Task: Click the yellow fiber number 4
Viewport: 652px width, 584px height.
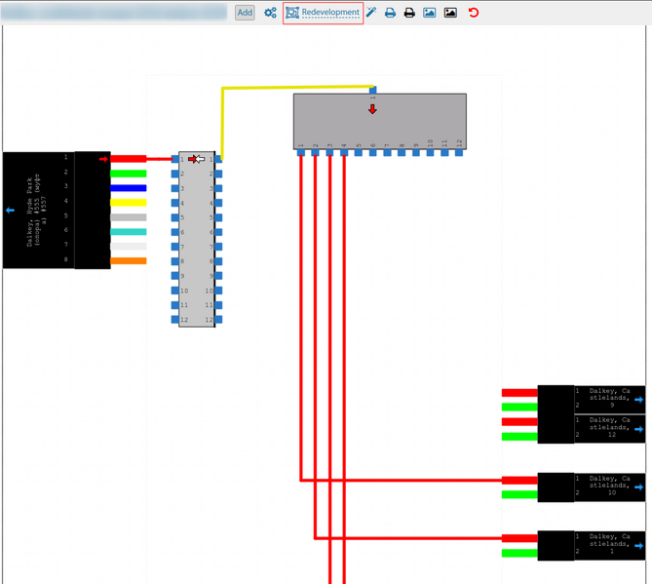Action: 128,203
